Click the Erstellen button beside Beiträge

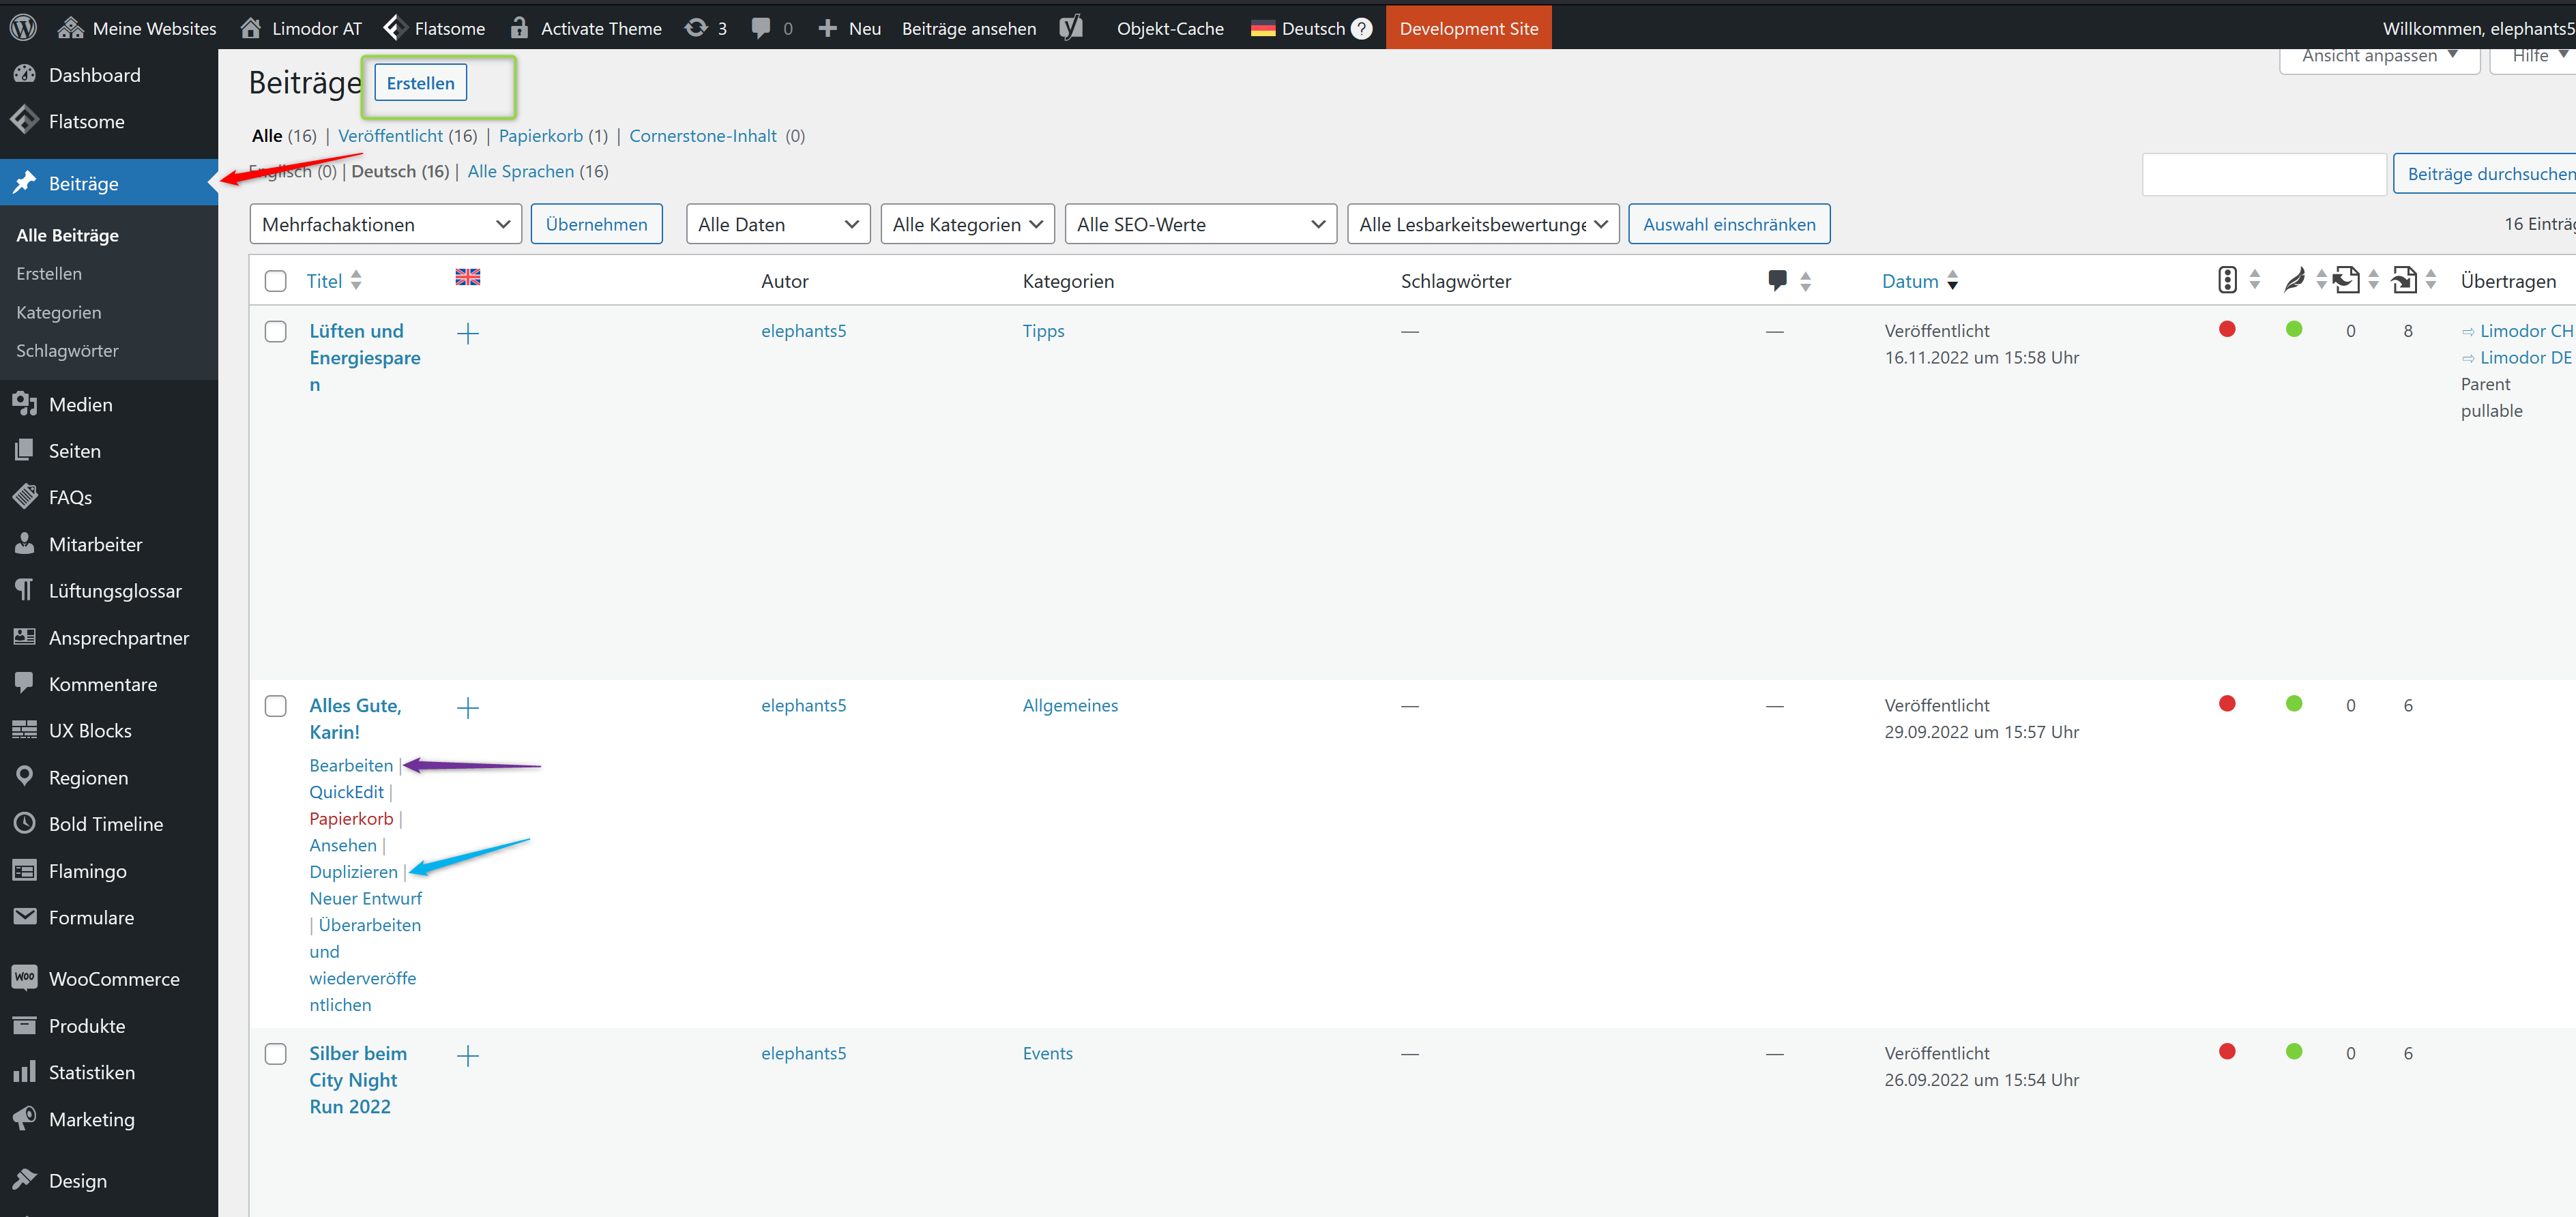click(x=420, y=83)
